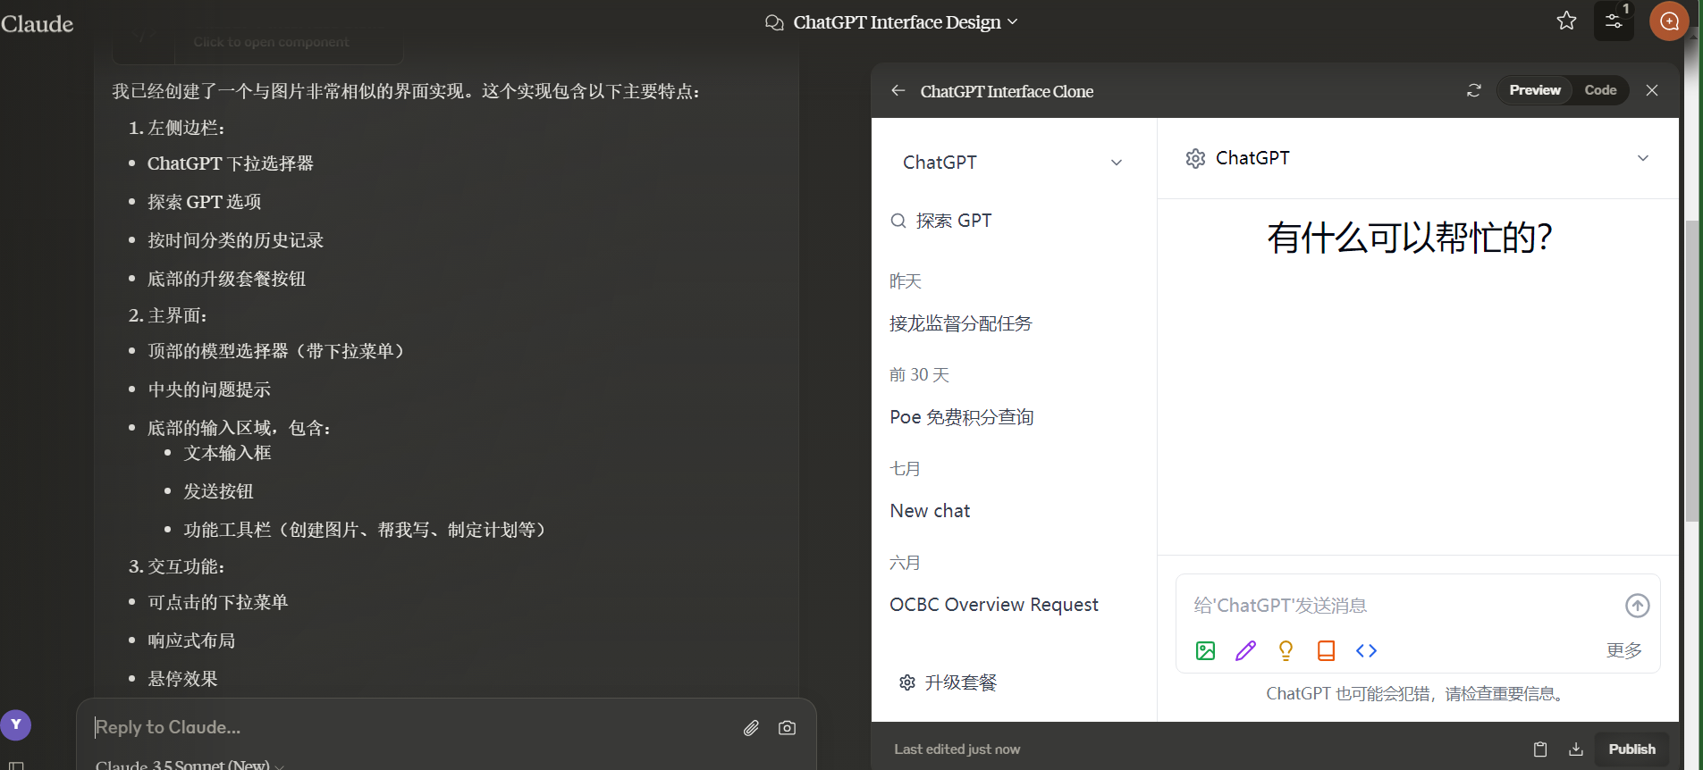Expand the main header model selector chevron
This screenshot has height=770, width=1703.
[x=1643, y=158]
